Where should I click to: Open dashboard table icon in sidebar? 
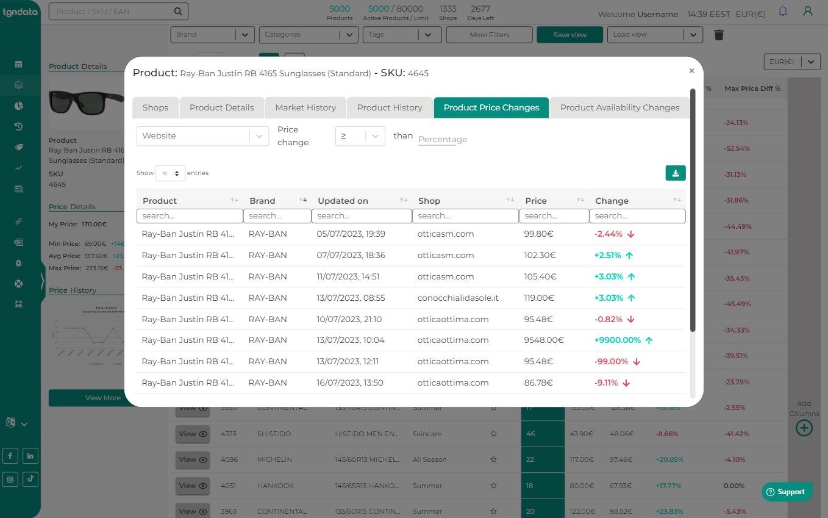coord(18,64)
